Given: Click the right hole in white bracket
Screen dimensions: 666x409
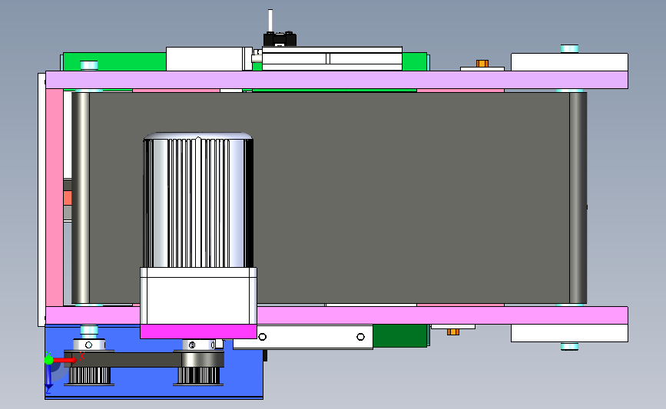Looking at the screenshot, I should coord(360,337).
